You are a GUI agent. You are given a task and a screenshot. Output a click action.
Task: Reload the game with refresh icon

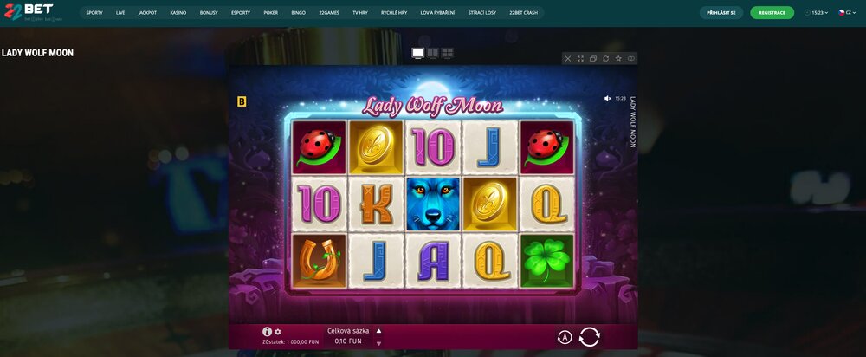(x=605, y=59)
